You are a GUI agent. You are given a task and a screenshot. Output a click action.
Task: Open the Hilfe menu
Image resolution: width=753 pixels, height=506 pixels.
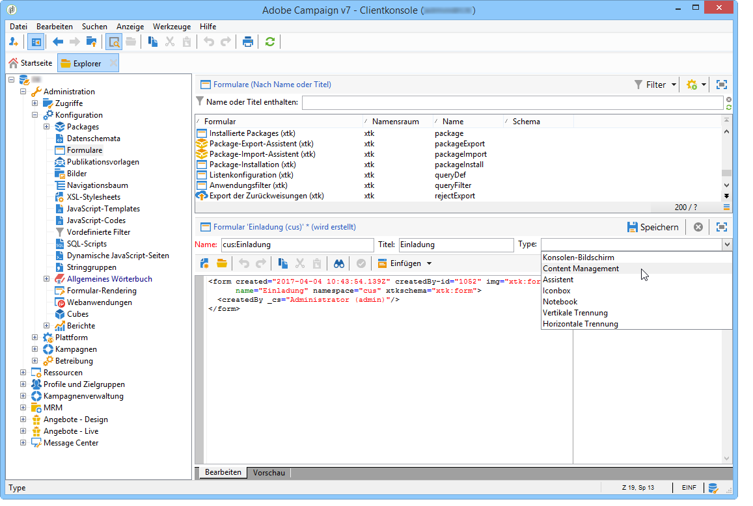tap(208, 27)
